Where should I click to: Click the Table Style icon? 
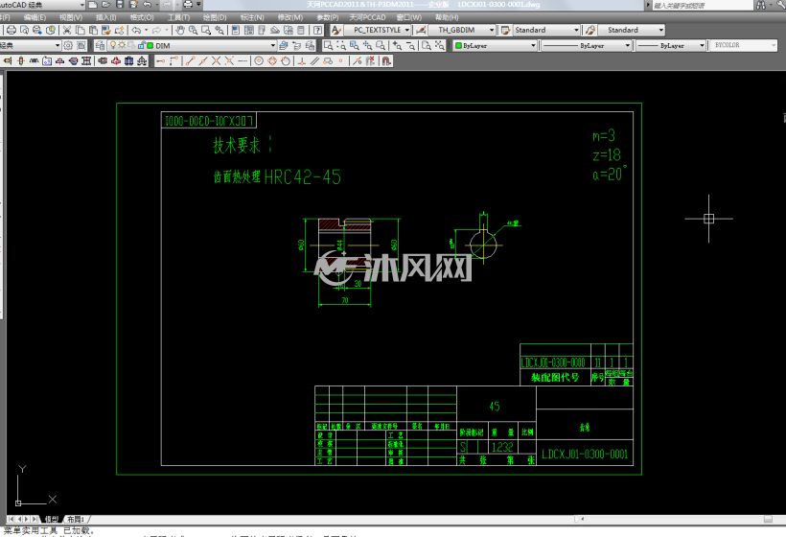point(505,30)
